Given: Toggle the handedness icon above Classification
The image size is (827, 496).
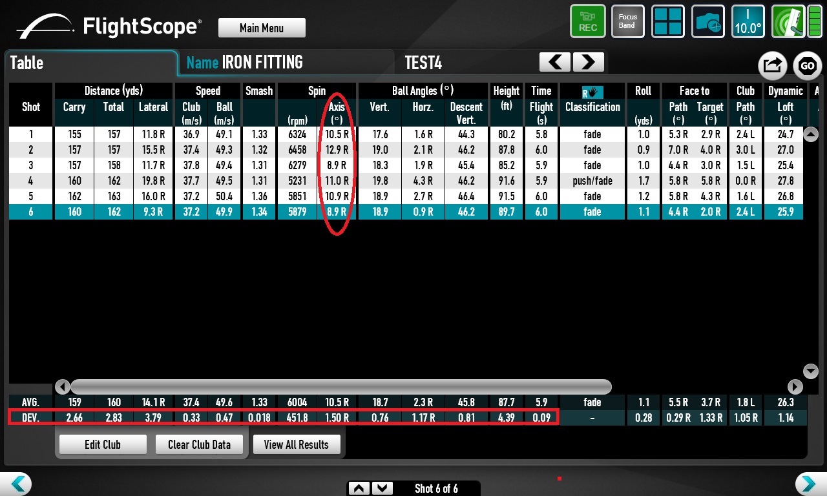Looking at the screenshot, I should pos(592,92).
